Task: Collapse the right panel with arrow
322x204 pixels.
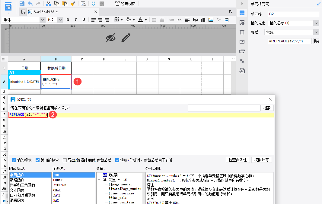Action: pos(242,4)
